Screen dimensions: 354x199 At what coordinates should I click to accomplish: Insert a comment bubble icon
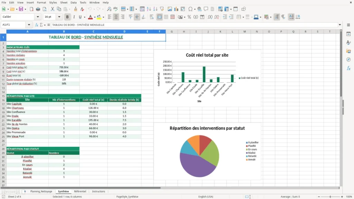(206, 9)
